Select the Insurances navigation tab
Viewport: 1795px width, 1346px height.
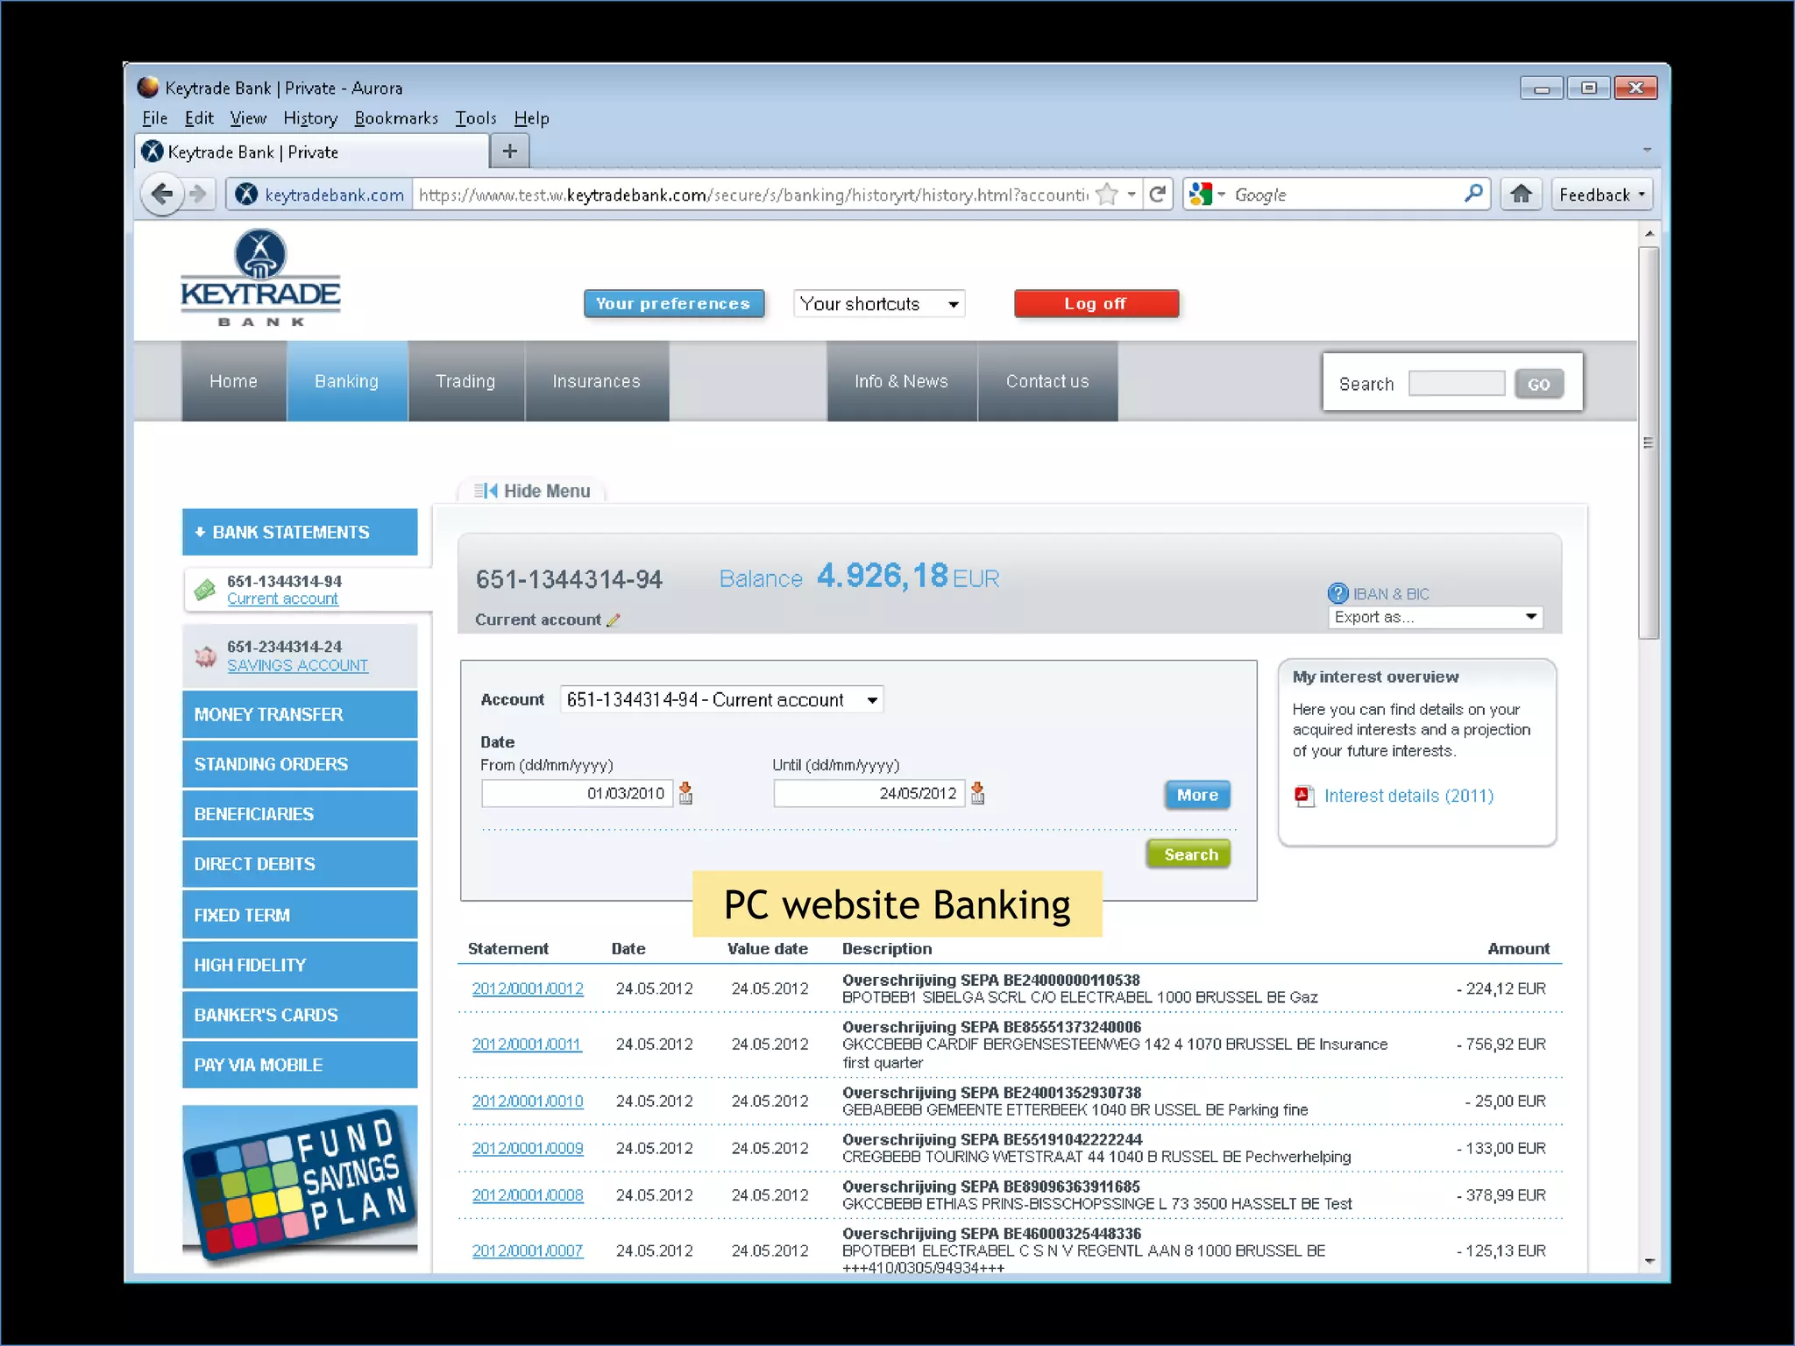click(596, 381)
